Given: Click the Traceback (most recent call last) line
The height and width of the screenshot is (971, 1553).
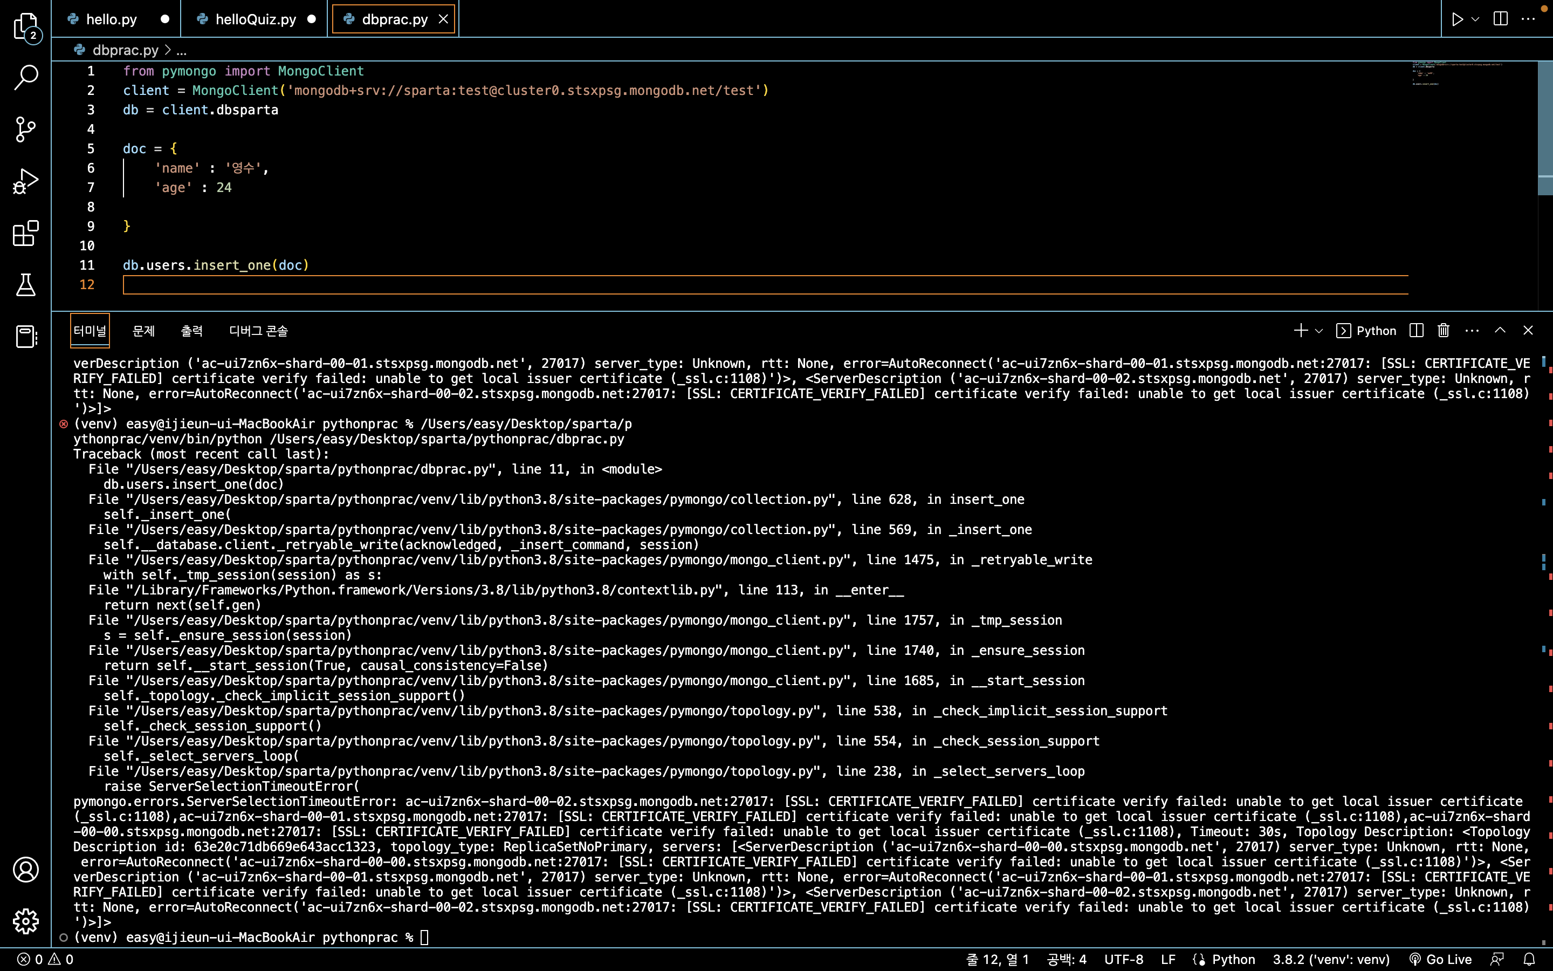Looking at the screenshot, I should (x=201, y=454).
